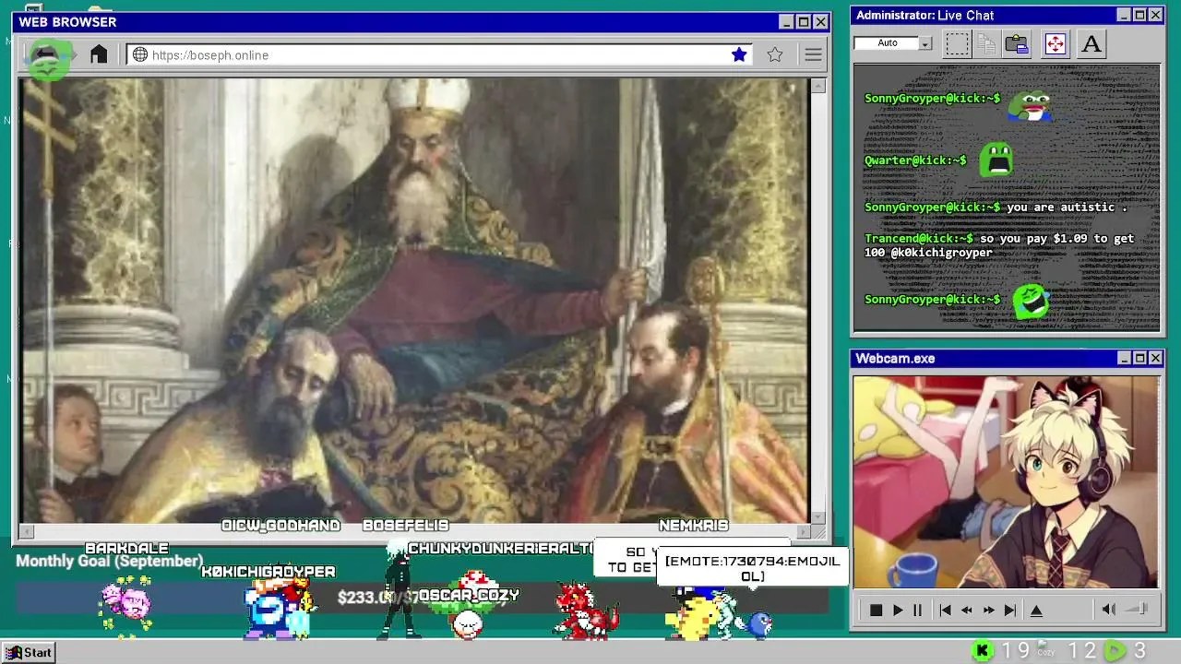Click the Cozy icon in the taskbar
The height and width of the screenshot is (664, 1181).
[1044, 650]
